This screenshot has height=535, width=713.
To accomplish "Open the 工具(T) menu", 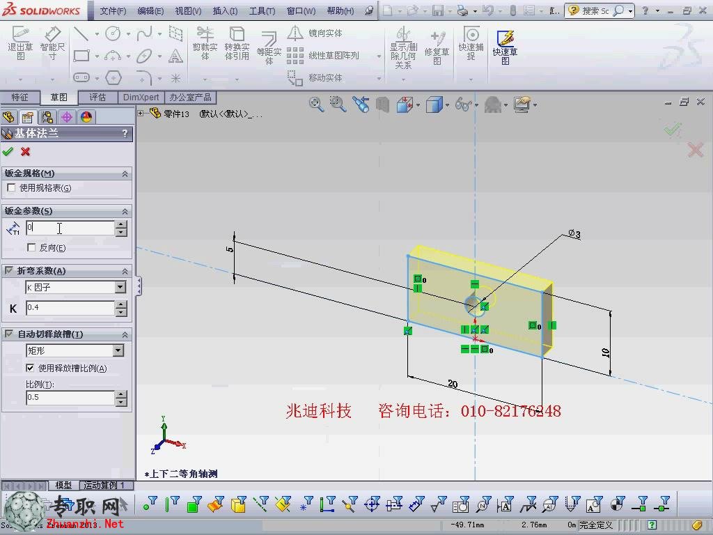I will click(262, 10).
